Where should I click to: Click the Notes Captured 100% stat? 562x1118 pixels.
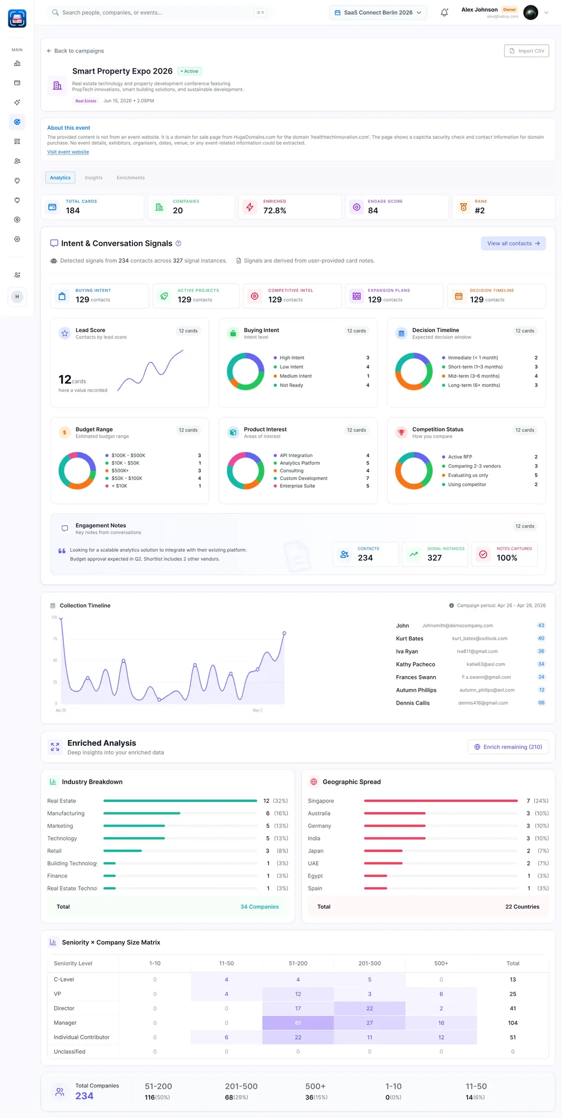tap(505, 554)
